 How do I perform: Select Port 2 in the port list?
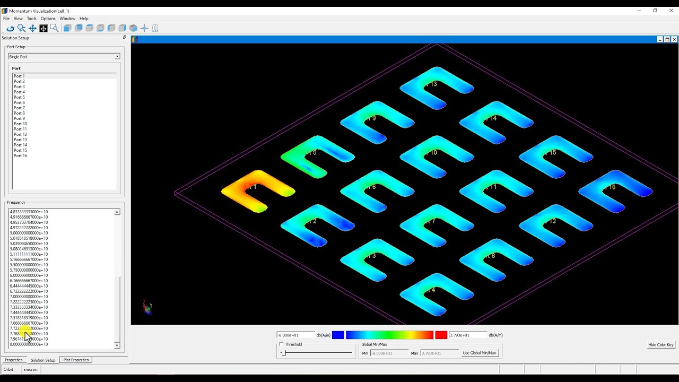[x=64, y=81]
